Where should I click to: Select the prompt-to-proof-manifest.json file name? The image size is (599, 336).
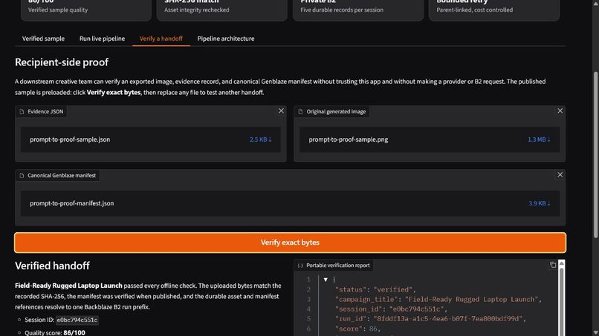click(x=72, y=203)
